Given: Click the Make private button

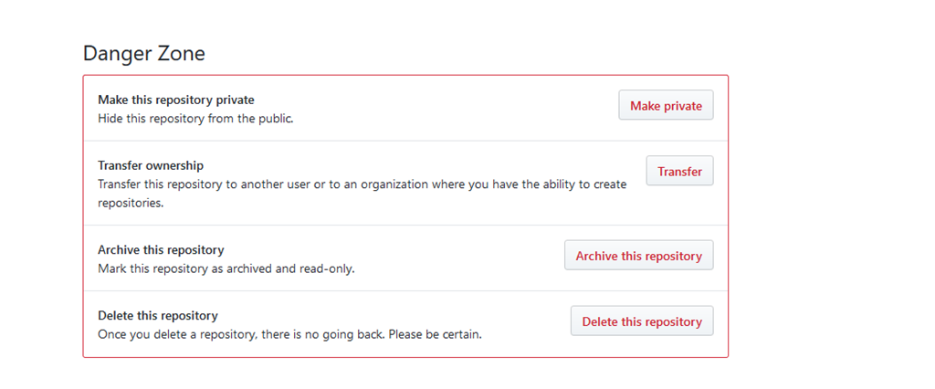Looking at the screenshot, I should (666, 106).
